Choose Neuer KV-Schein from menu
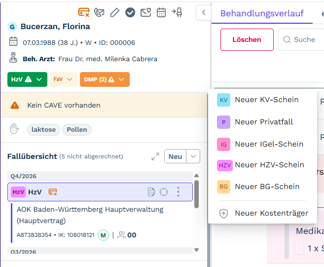The image size is (324, 267). (262, 100)
